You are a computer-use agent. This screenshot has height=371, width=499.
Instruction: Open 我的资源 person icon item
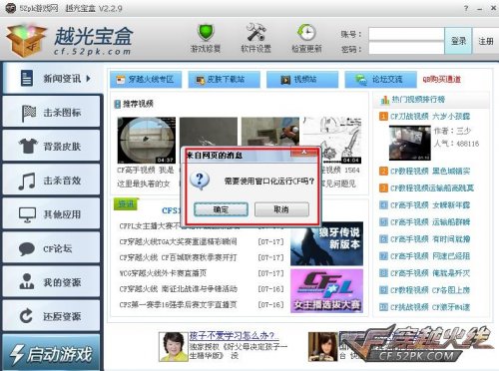click(x=51, y=282)
